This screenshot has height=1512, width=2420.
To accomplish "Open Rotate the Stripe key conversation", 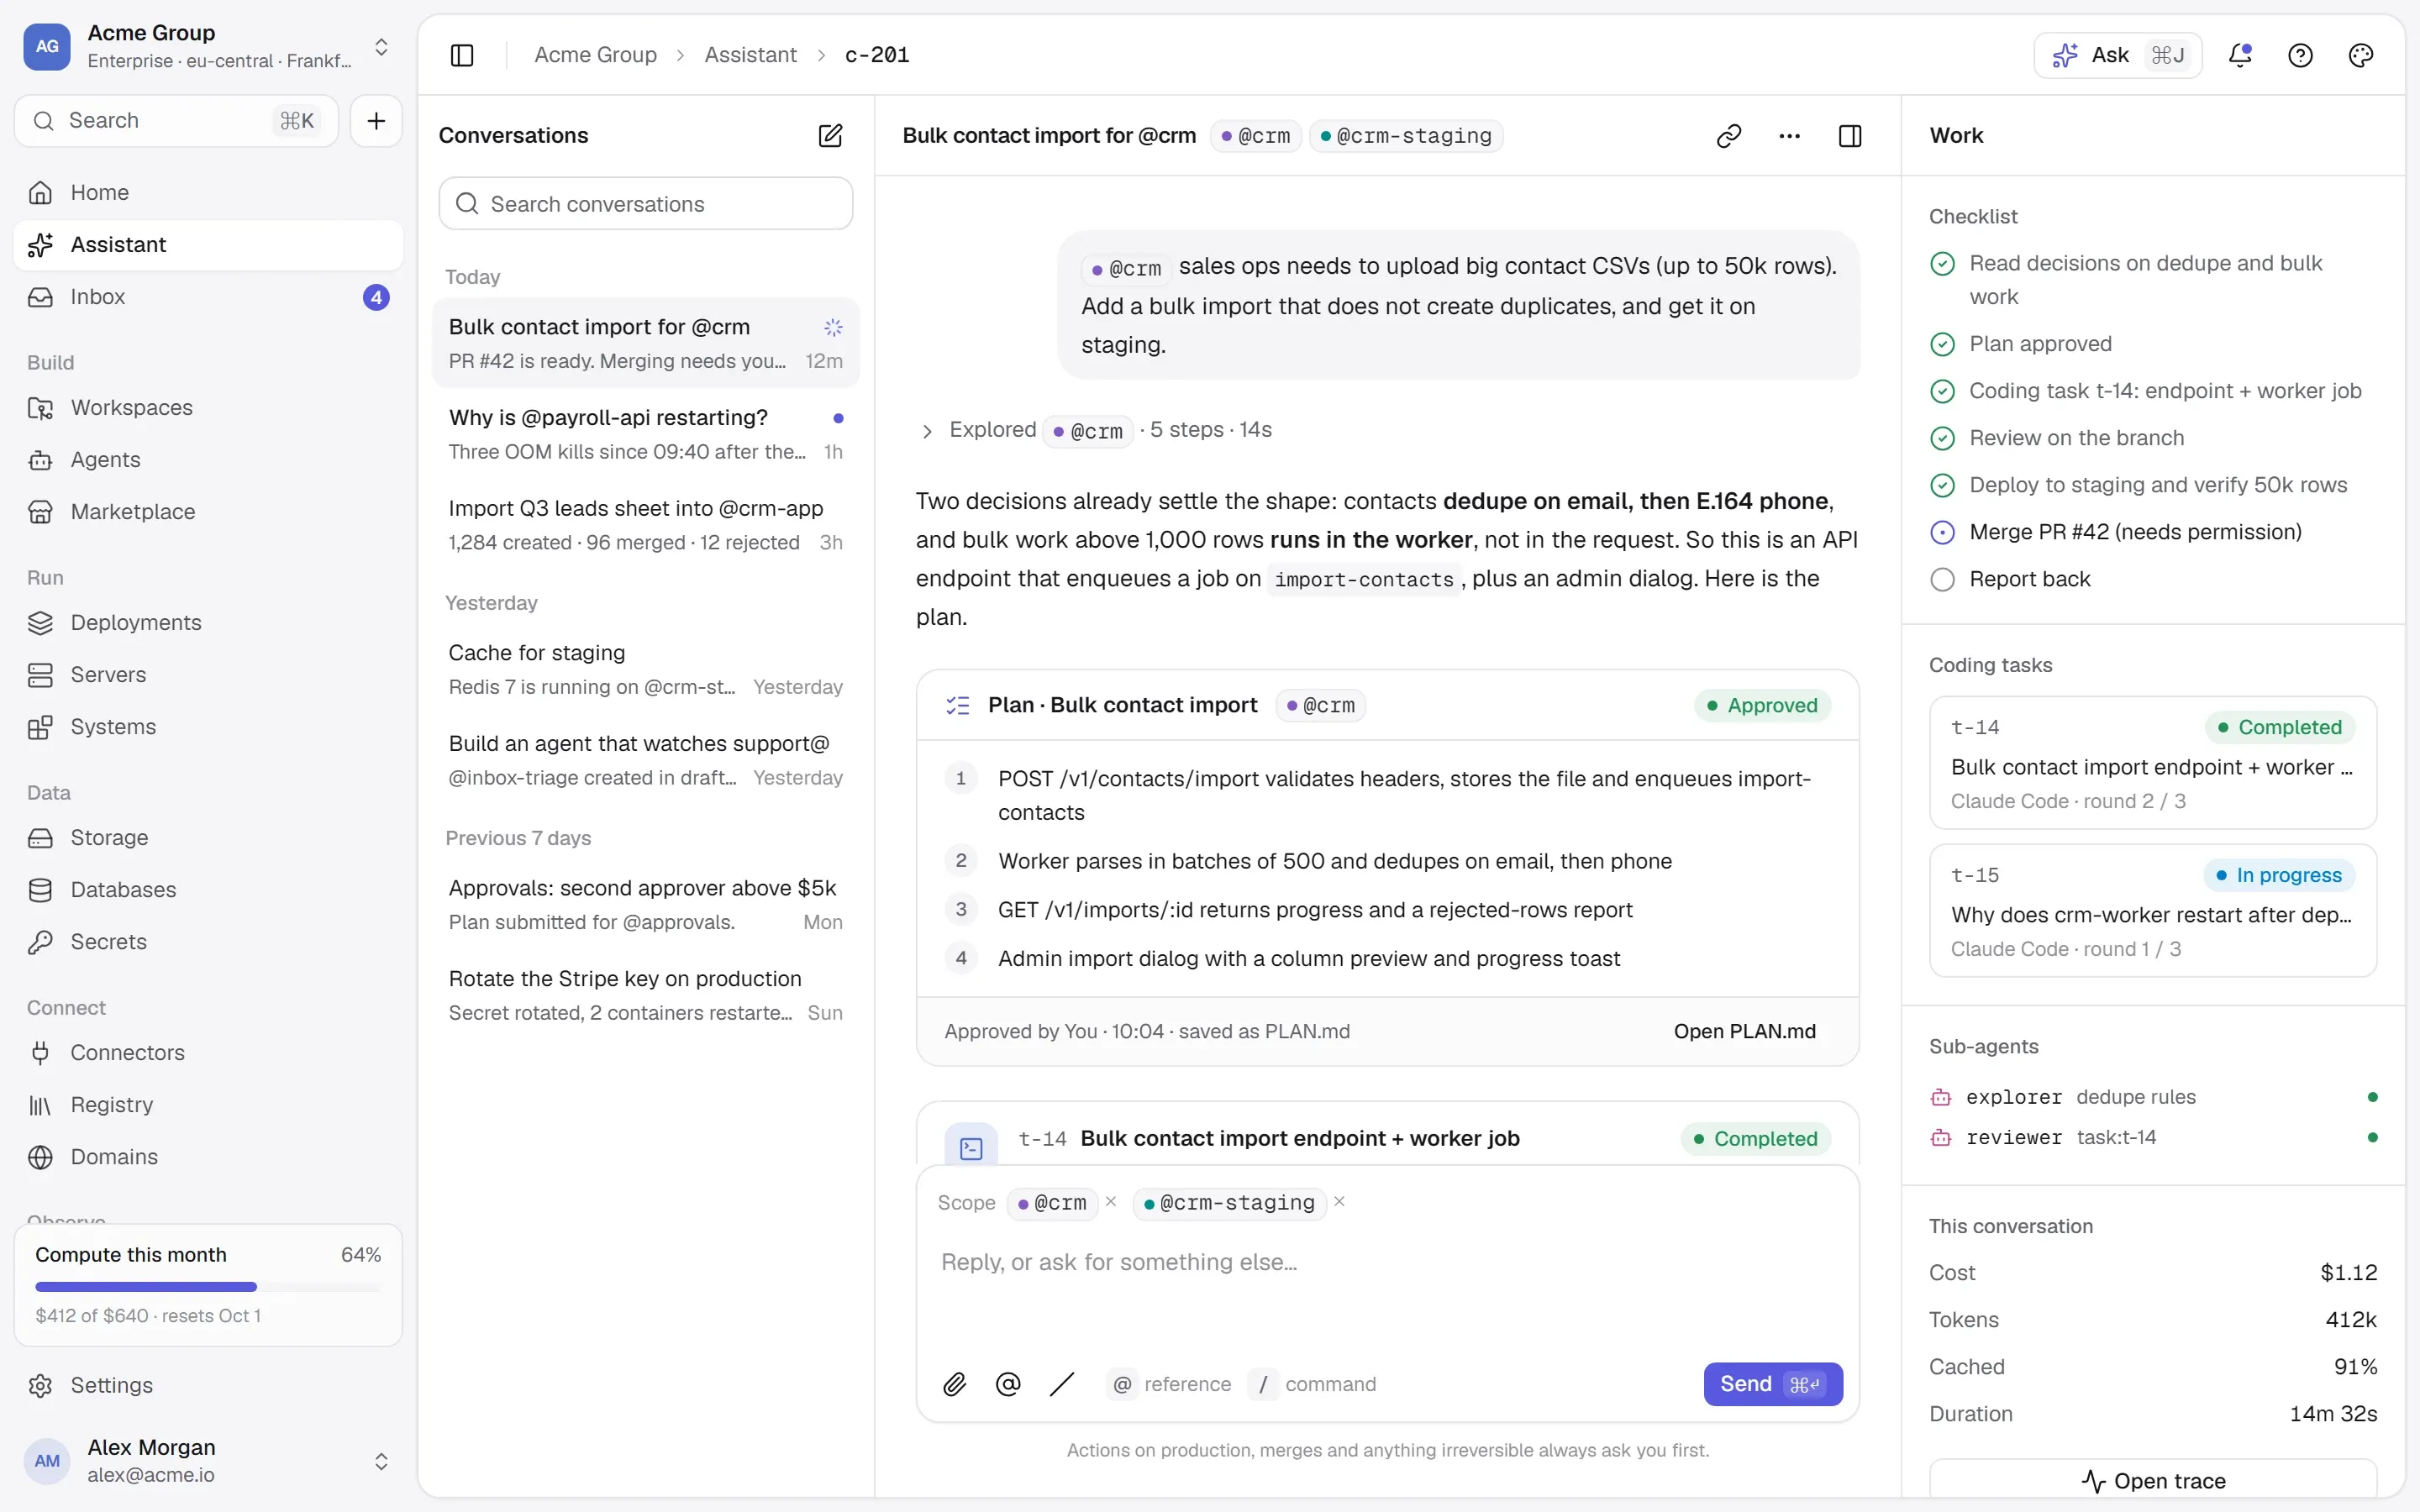I will [x=645, y=995].
